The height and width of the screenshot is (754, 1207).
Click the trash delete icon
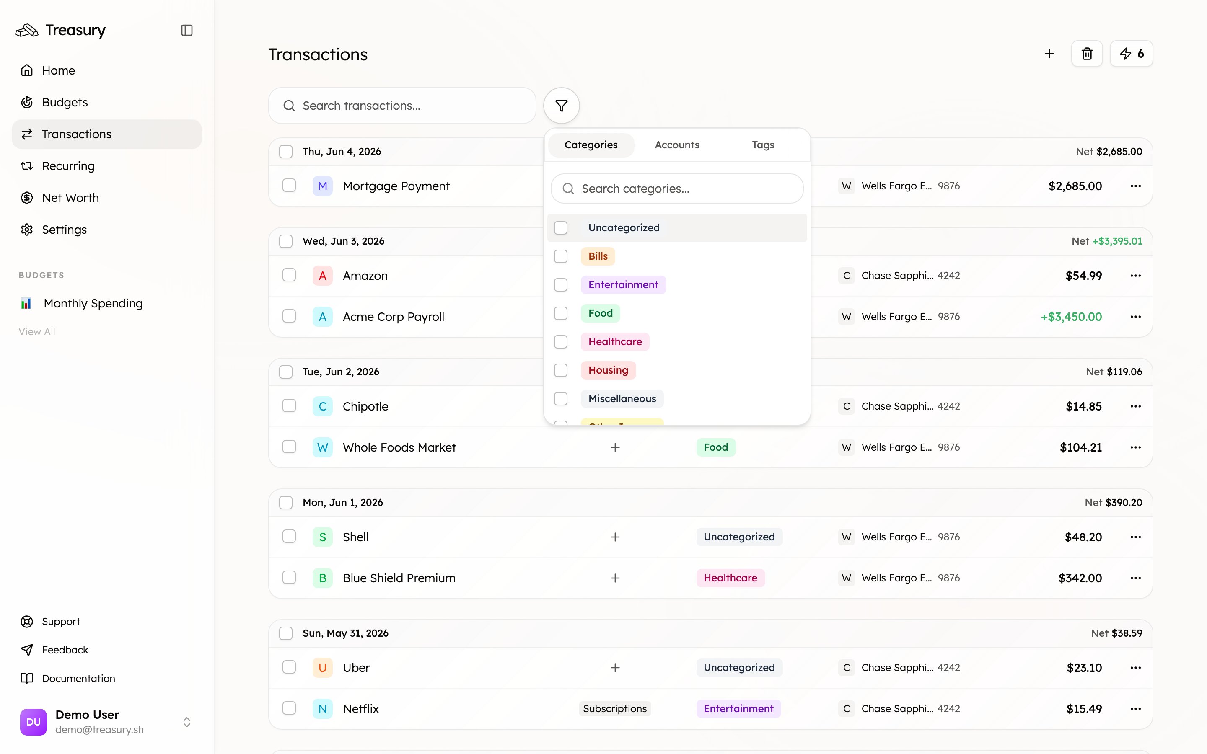[x=1087, y=53]
